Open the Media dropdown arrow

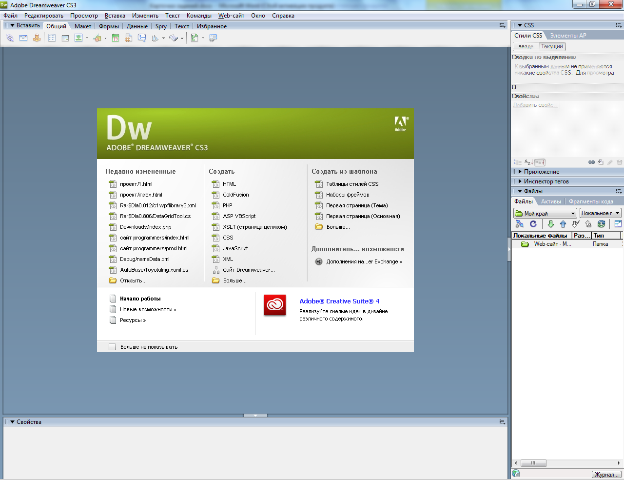point(105,39)
